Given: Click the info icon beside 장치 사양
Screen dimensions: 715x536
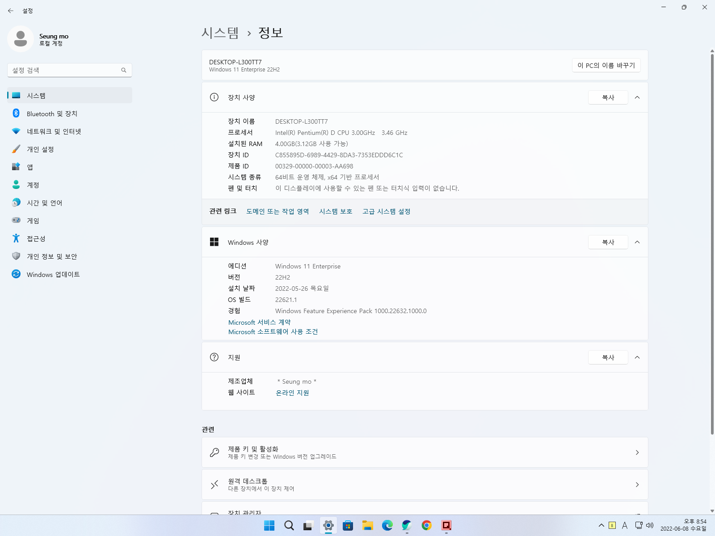Looking at the screenshot, I should (x=214, y=97).
